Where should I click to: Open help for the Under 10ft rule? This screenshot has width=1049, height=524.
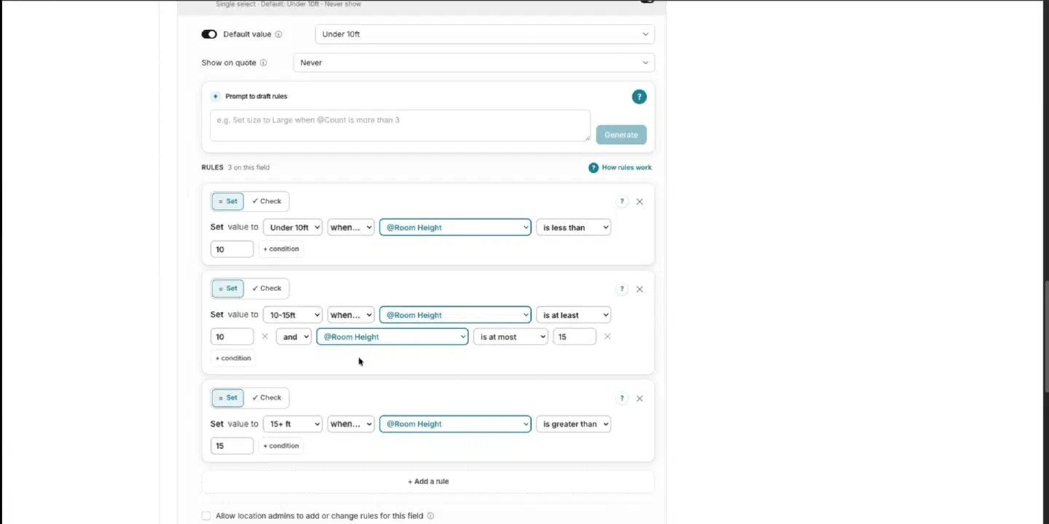coord(622,202)
